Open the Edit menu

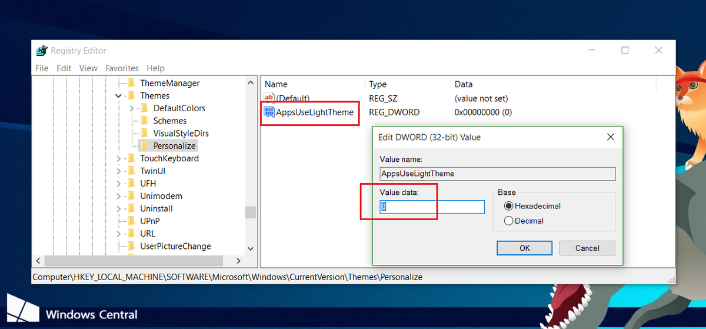(64, 68)
